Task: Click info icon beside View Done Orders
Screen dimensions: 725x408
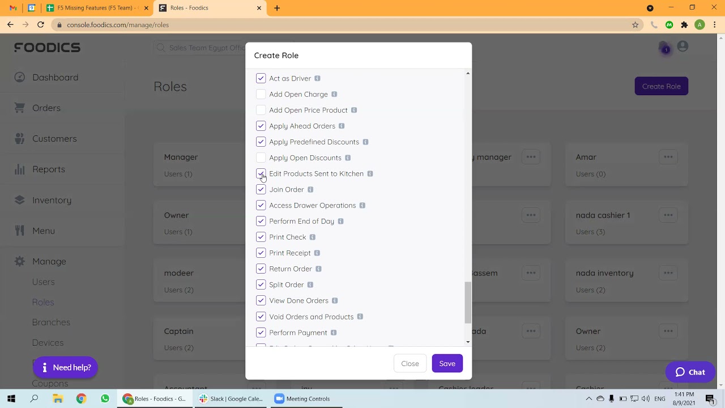Action: (x=335, y=300)
